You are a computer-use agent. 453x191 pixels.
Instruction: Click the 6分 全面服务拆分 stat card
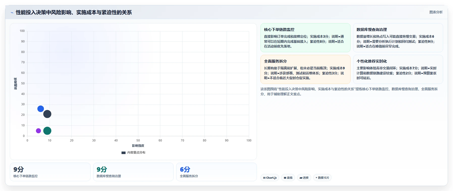point(217,172)
